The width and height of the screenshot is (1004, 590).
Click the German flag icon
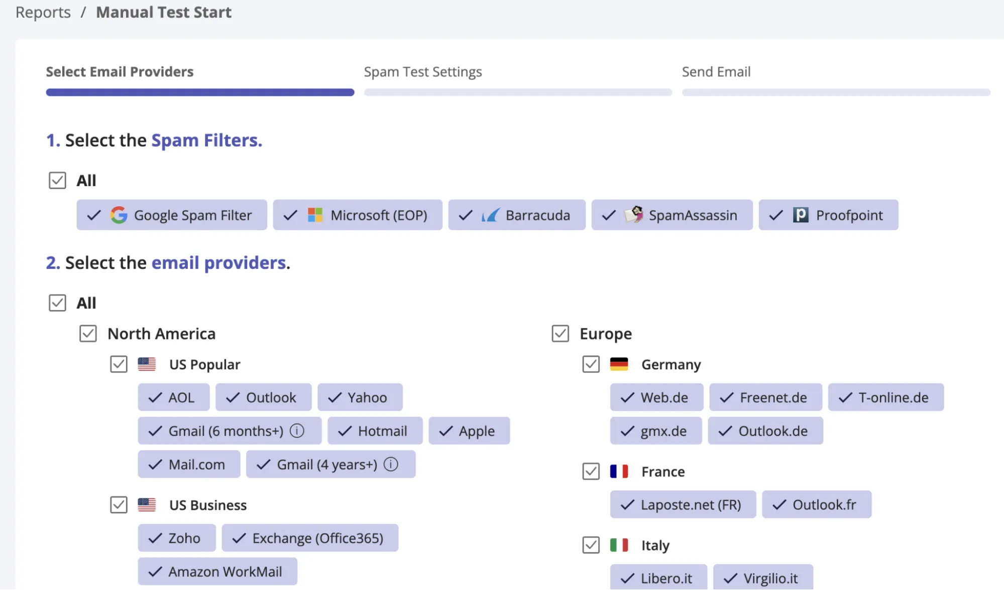click(x=619, y=364)
